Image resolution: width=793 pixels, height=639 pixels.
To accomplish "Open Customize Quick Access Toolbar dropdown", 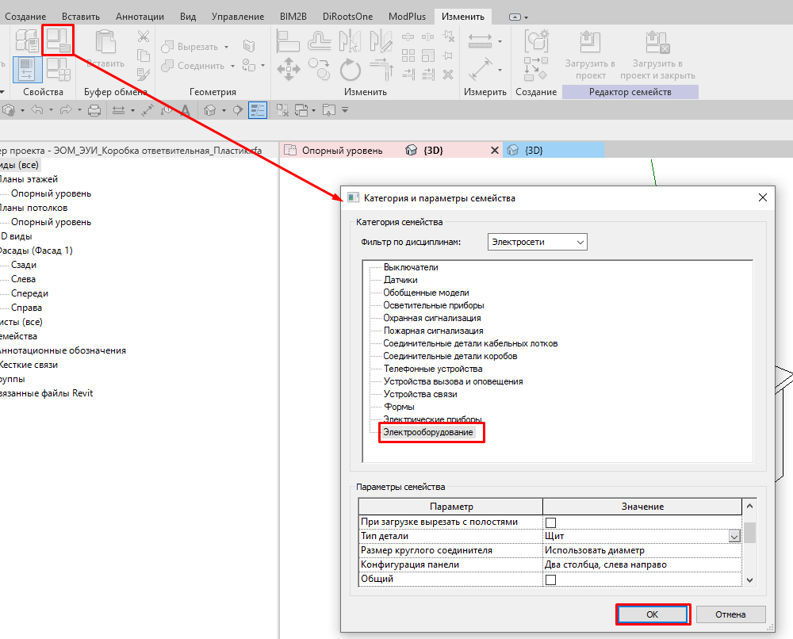I will (345, 109).
